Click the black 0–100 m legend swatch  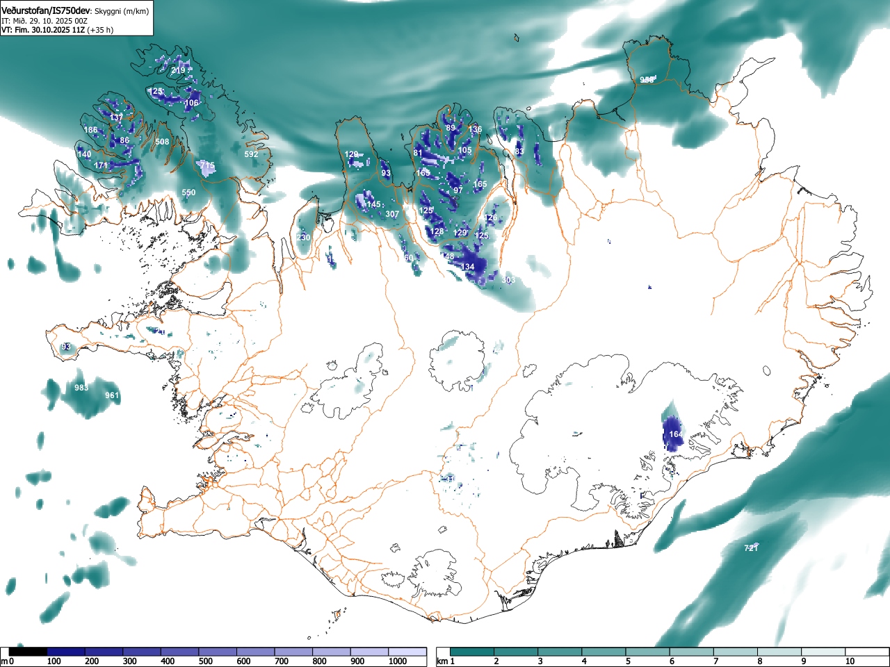(29, 652)
